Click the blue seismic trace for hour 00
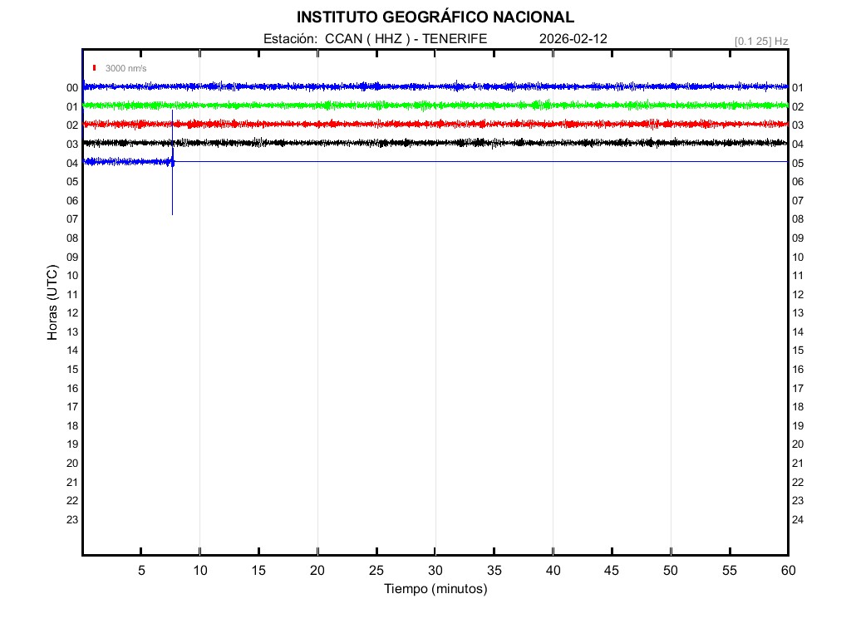 432,86
